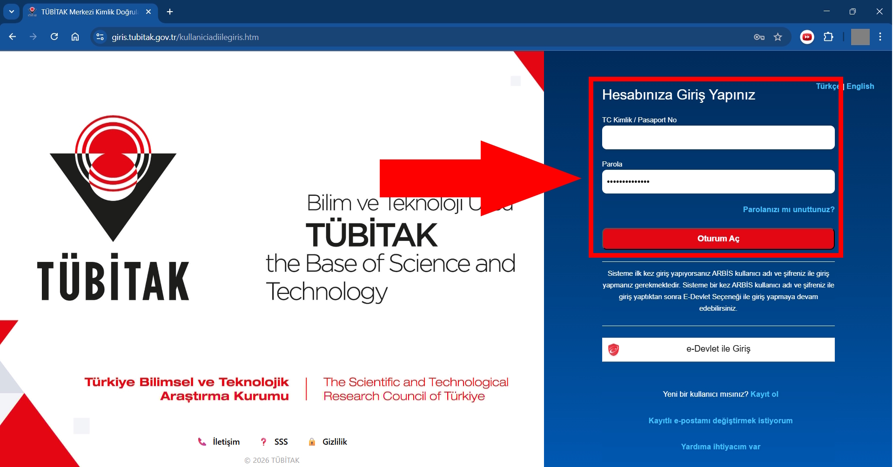The image size is (893, 467).
Task: Click Parolanızı mı unuttunuz link
Action: [x=788, y=209]
